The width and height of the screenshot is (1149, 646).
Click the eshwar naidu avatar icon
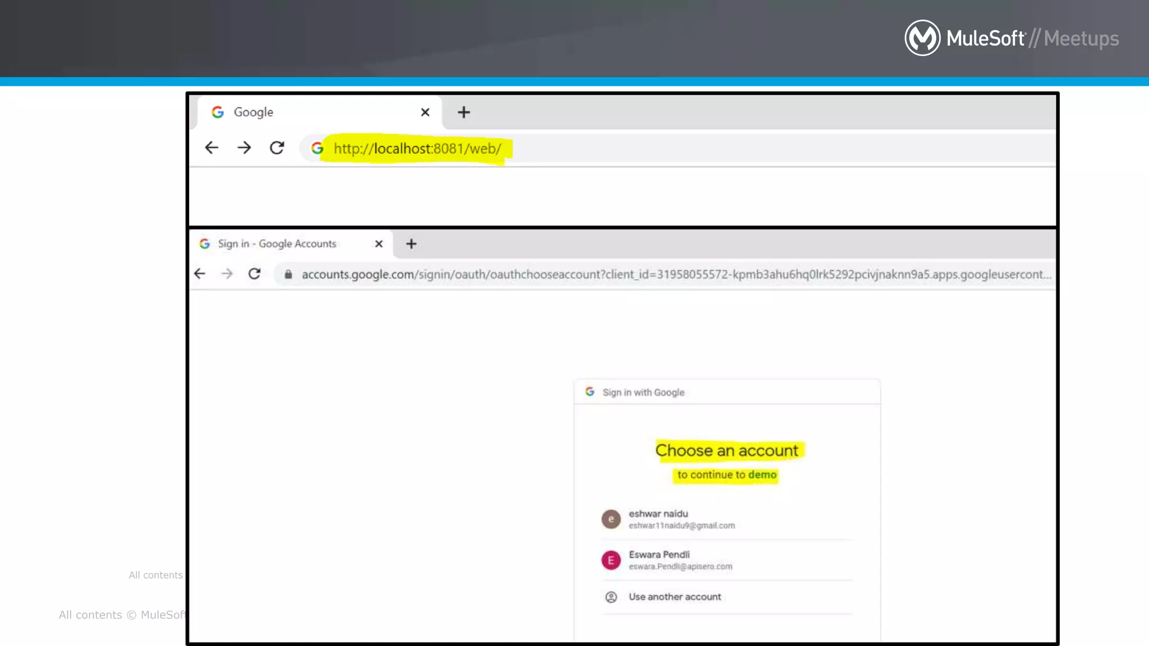611,519
